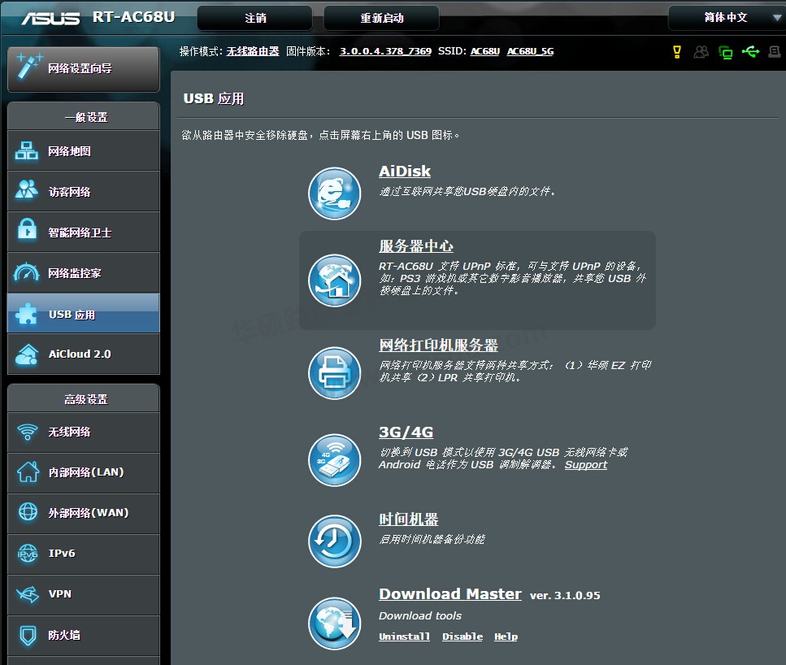This screenshot has height=665, width=786.
Task: Select the AiCloud 2.0 menu item
Action: click(84, 354)
